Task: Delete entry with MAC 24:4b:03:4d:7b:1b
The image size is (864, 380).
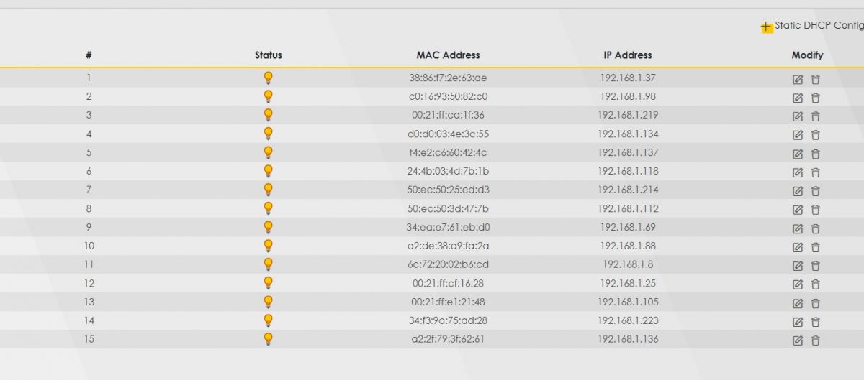Action: click(x=816, y=172)
